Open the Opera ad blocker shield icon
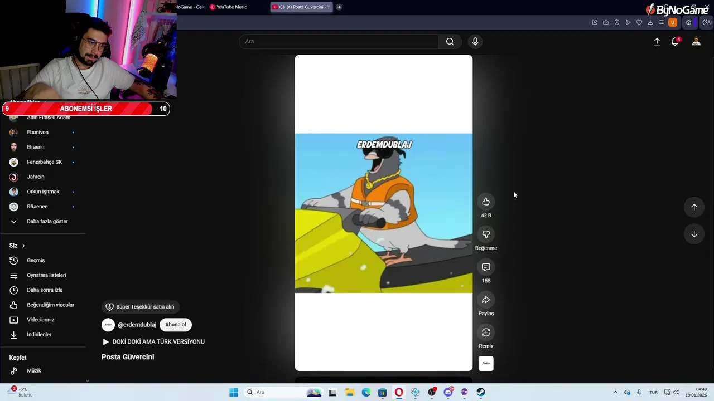Image resolution: width=714 pixels, height=401 pixels. point(617,22)
